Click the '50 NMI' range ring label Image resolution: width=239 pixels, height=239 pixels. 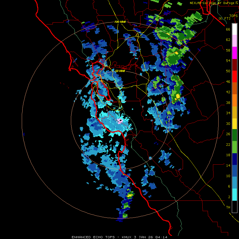(x=120, y=71)
